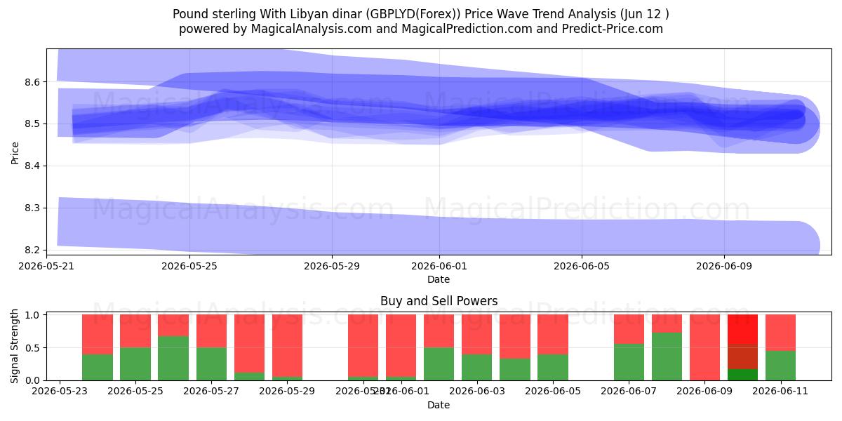
Task: Click the dark green segment of the 2026-06-10 bar
Action: 742,375
